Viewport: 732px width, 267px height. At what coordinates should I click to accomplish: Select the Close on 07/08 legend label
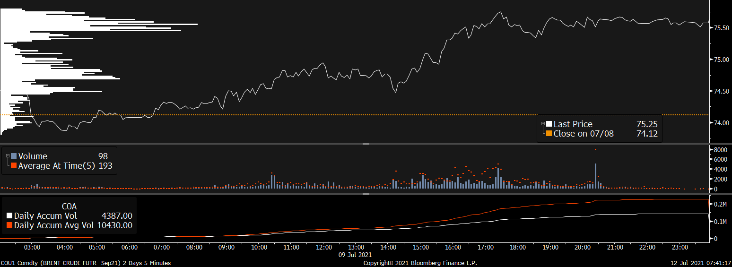584,134
